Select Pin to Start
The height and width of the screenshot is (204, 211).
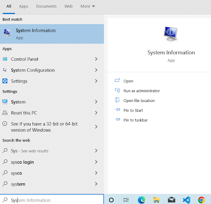(133, 110)
